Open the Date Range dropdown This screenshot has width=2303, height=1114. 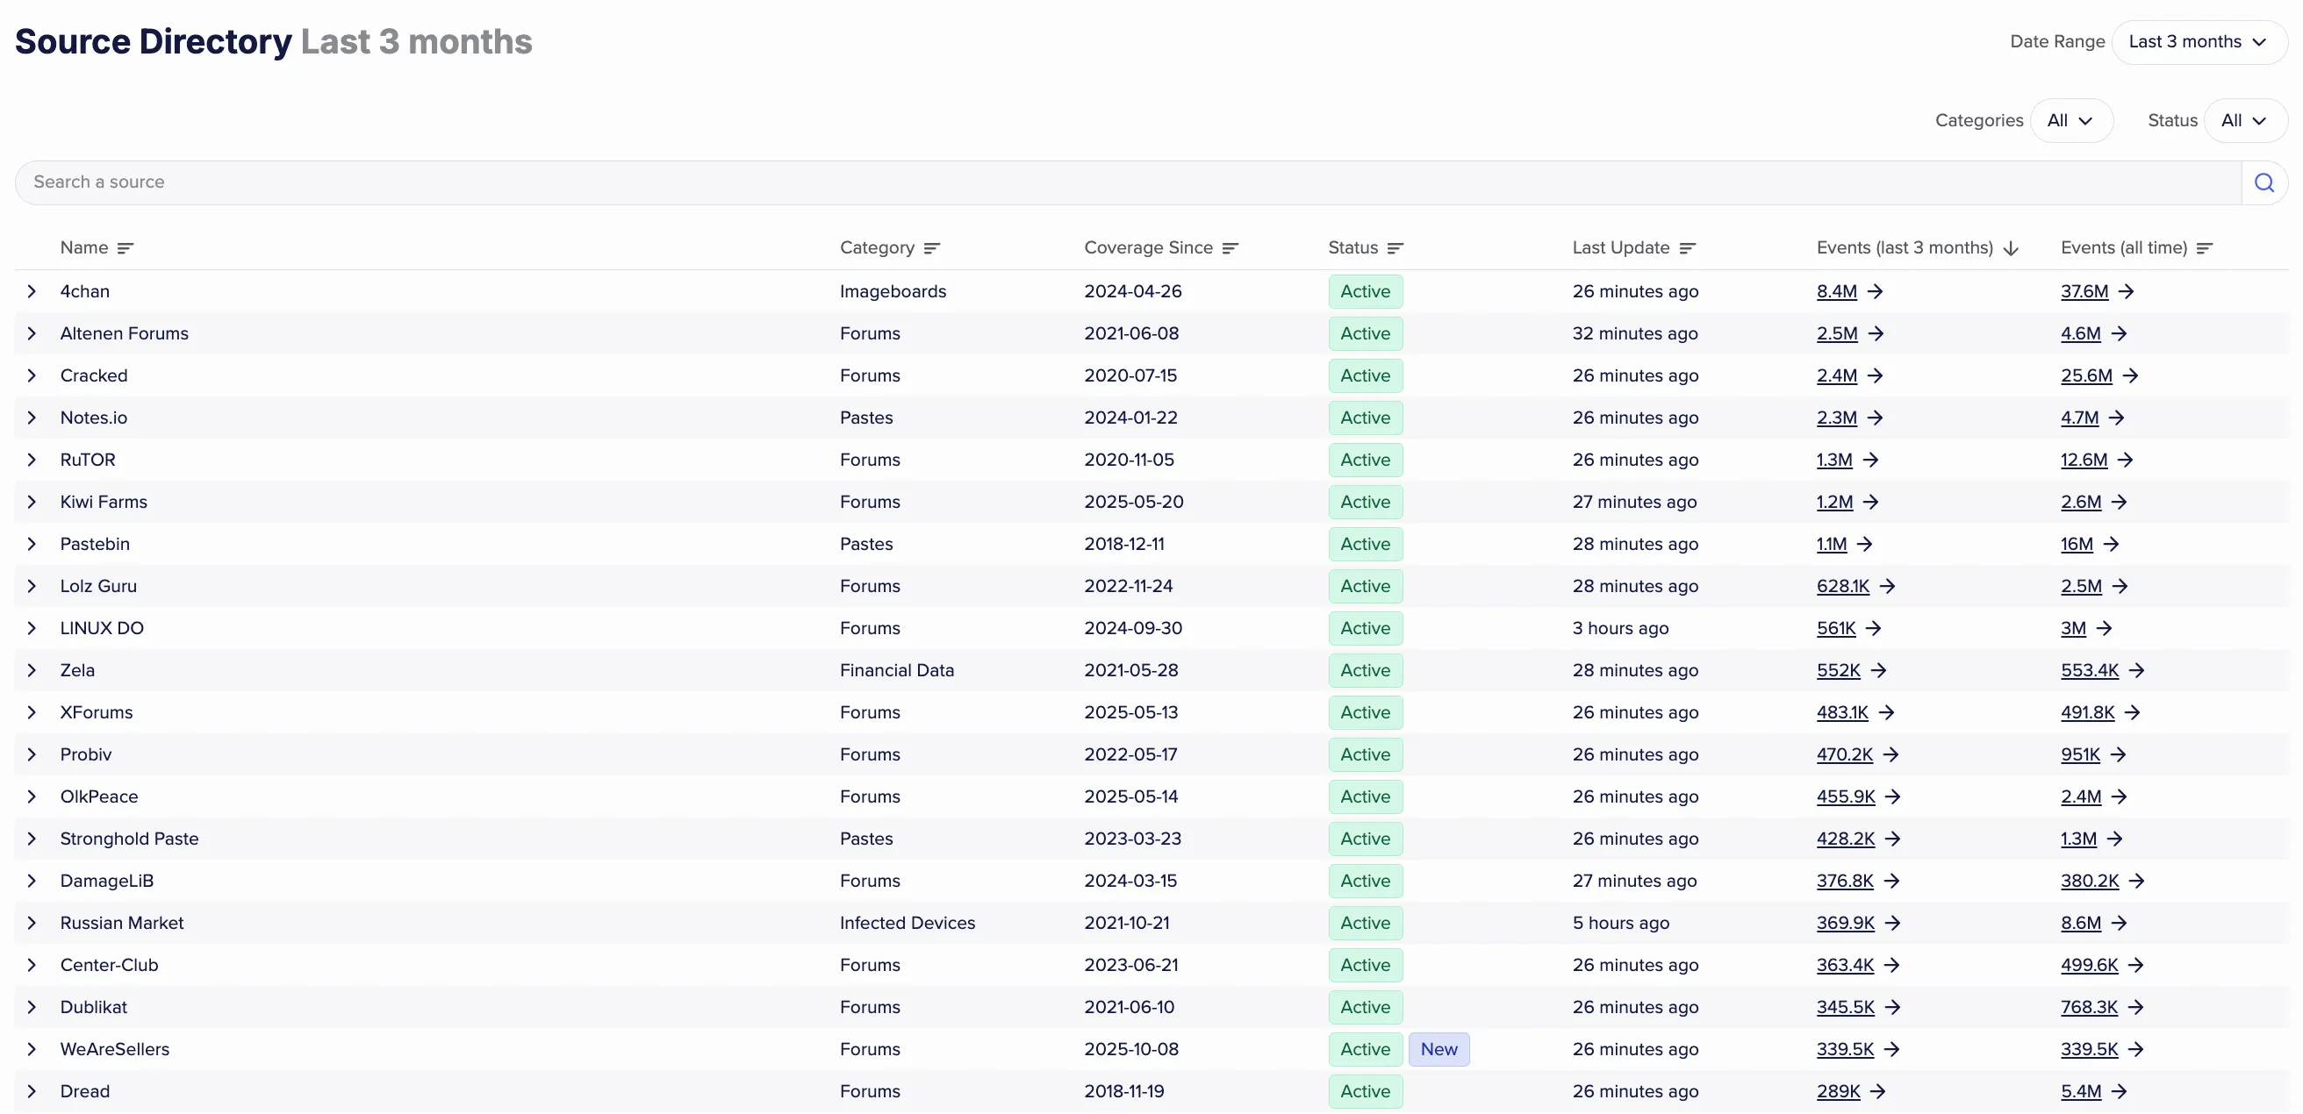click(2199, 42)
